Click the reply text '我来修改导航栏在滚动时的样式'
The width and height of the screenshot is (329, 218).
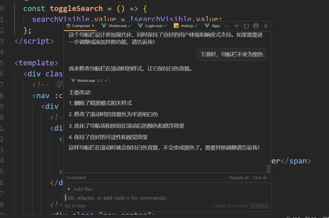[x=105, y=69]
